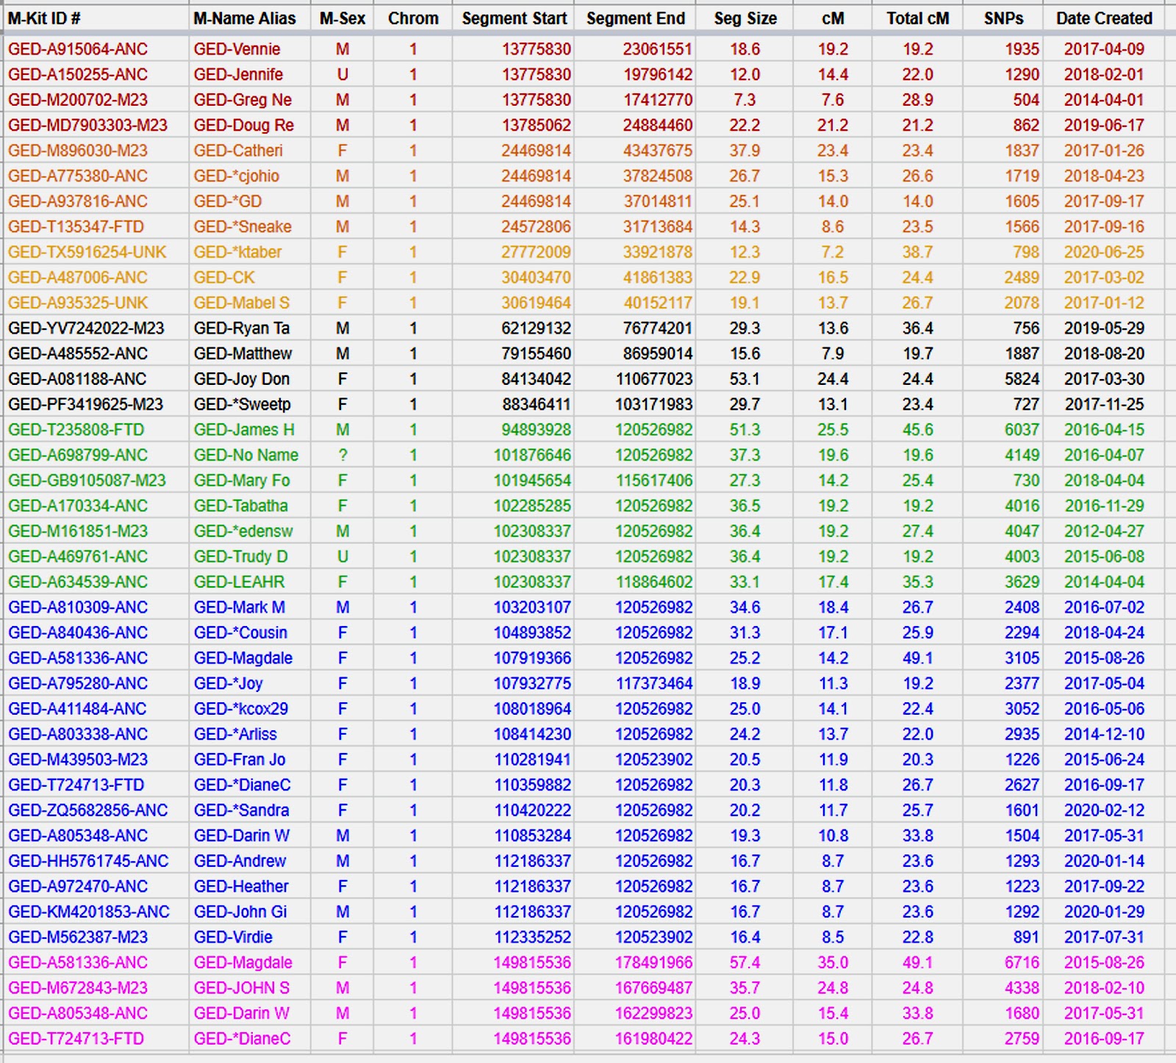1176x1063 pixels.
Task: Select kit ID GED-HH5761745-ANC
Action: (88, 861)
